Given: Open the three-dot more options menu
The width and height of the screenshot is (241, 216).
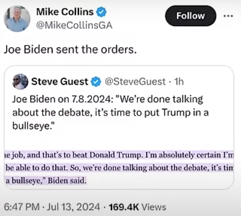Looking at the screenshot, I should pyautogui.click(x=228, y=16).
